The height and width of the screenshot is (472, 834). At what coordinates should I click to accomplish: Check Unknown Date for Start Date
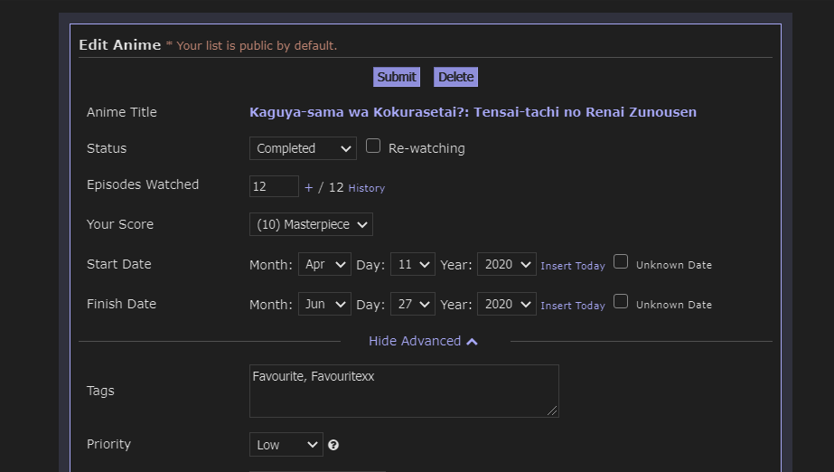(x=621, y=262)
